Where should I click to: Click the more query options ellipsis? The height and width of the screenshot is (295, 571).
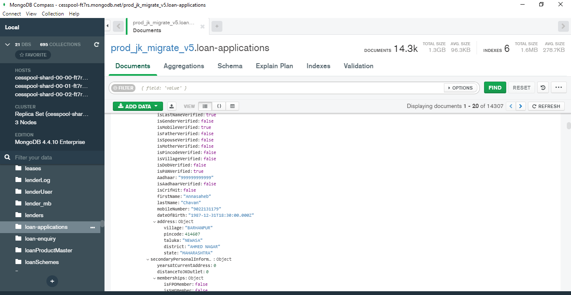coord(558,88)
